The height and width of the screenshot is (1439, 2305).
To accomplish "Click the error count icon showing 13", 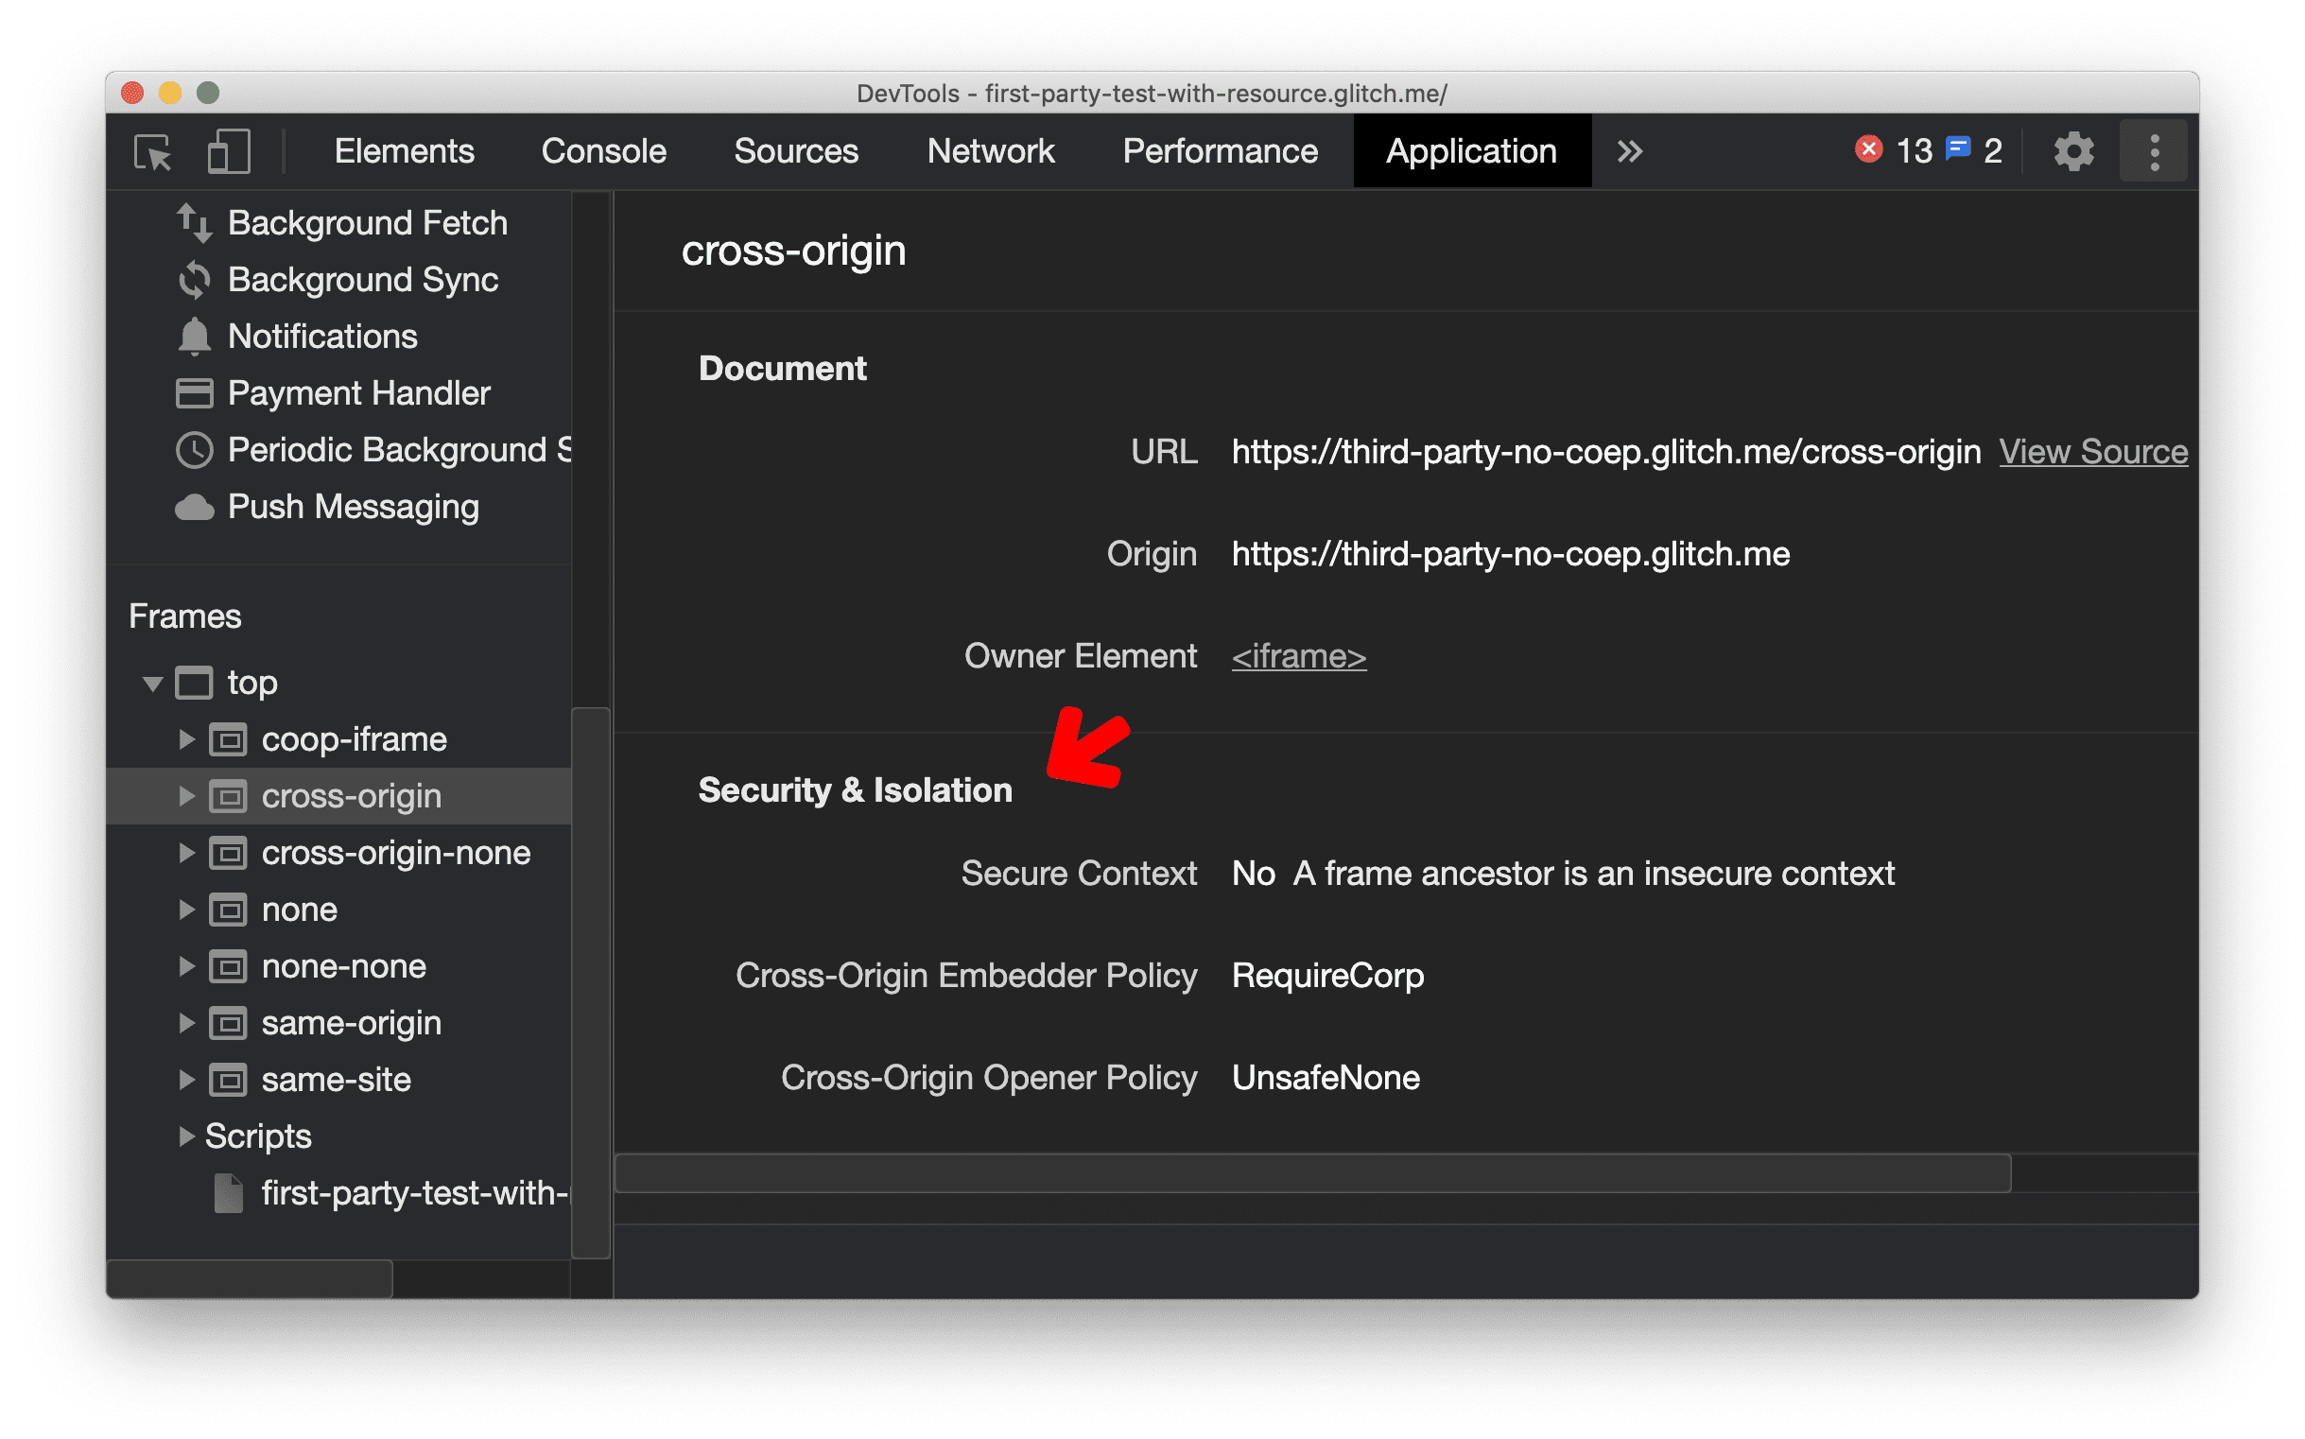I will pyautogui.click(x=1889, y=151).
